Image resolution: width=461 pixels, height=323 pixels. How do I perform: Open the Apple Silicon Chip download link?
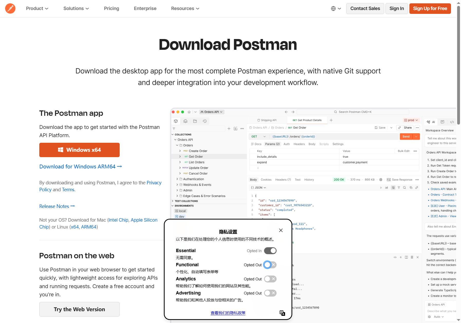(144, 220)
